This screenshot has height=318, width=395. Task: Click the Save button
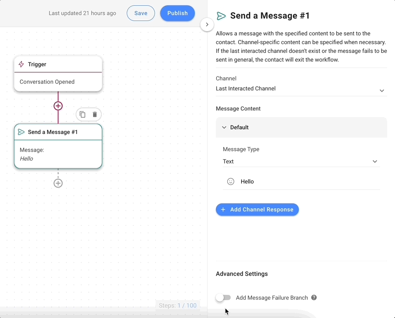[x=141, y=14]
